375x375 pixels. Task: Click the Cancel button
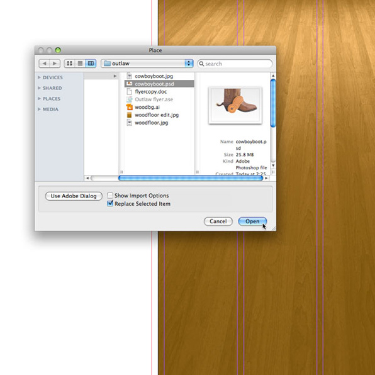218,221
